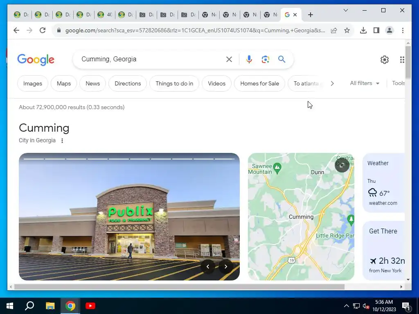Show next photo in Cumming carousel
Viewport: 419px width, 314px height.
pos(226,267)
